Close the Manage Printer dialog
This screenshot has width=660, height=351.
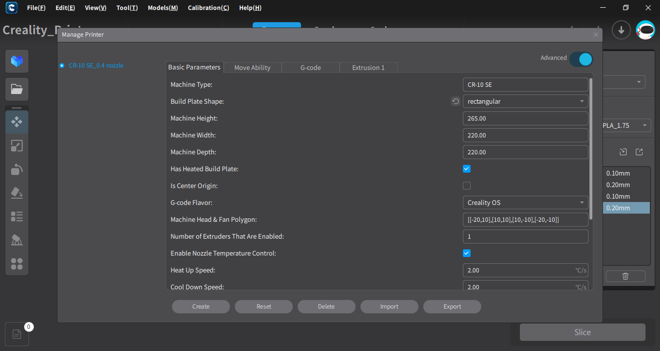(x=596, y=35)
